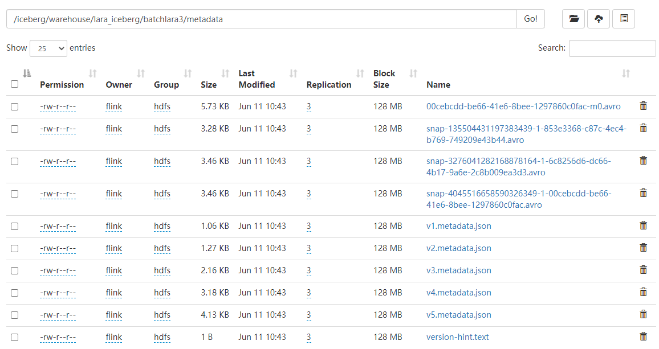Open the upload files dialog via cloud icon
659x349 pixels.
598,18
